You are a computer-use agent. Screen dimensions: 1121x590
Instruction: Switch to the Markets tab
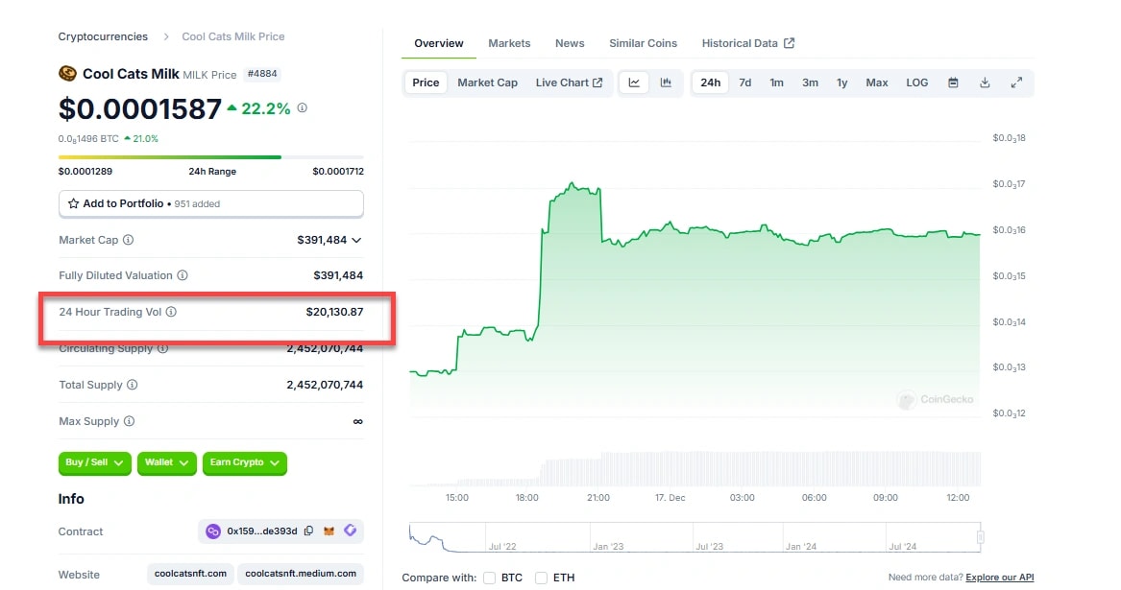(509, 43)
